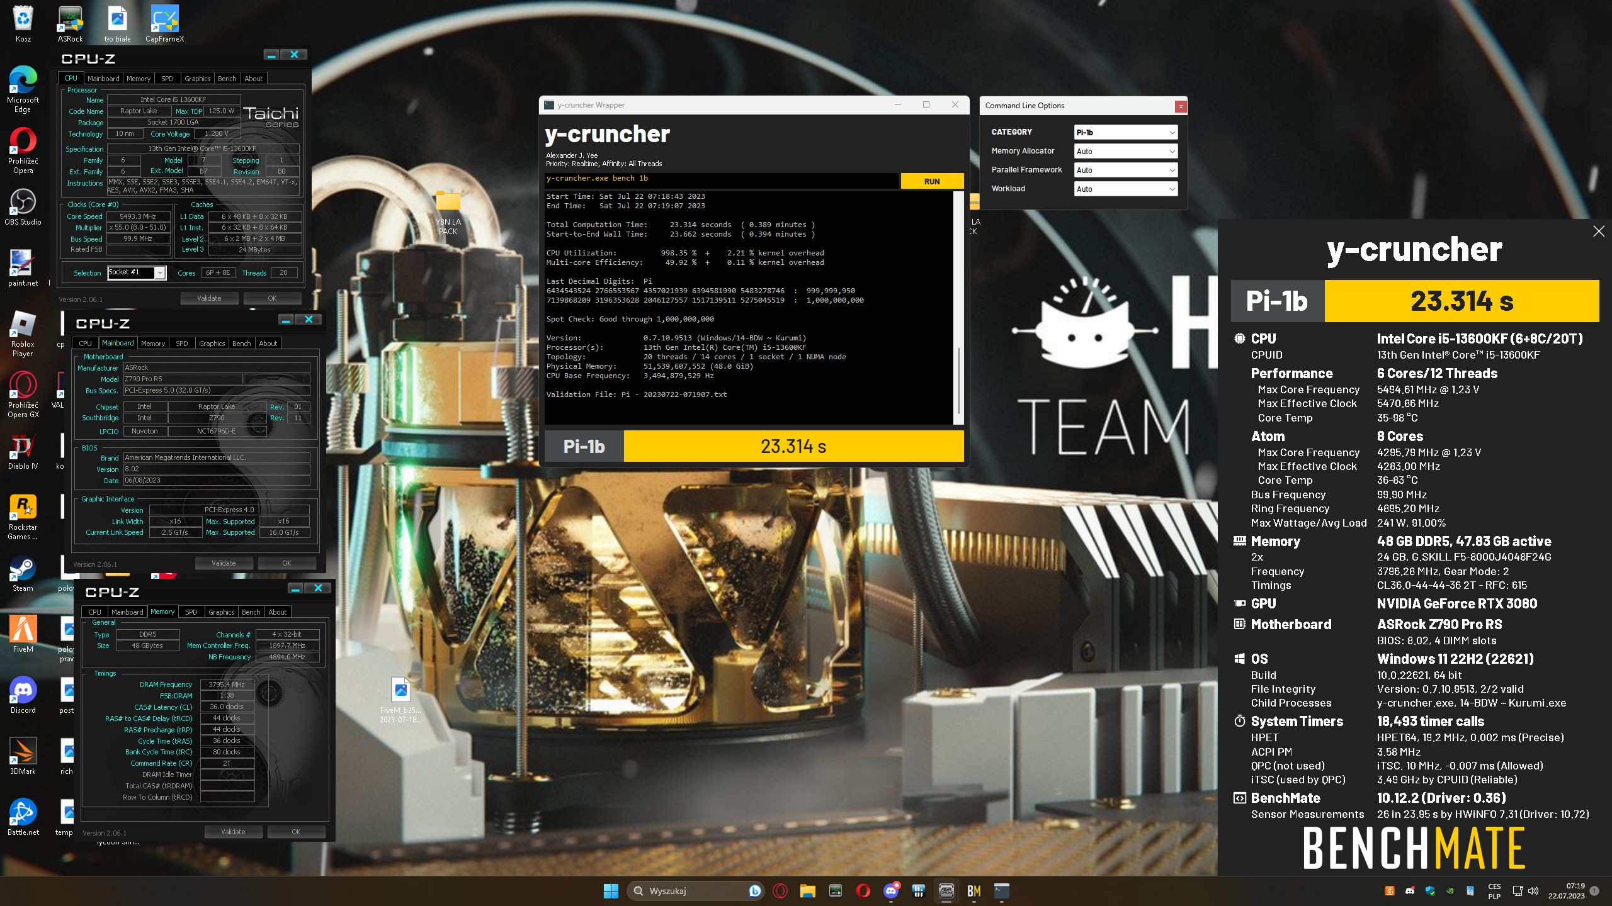1612x906 pixels.
Task: Click the '5493.3 MHz' Core Speed value
Action: tap(138, 216)
